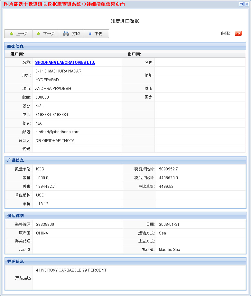This screenshot has height=296, width=251.
Task: Click the phone number 3193384-3193384
Action: coord(51,115)
